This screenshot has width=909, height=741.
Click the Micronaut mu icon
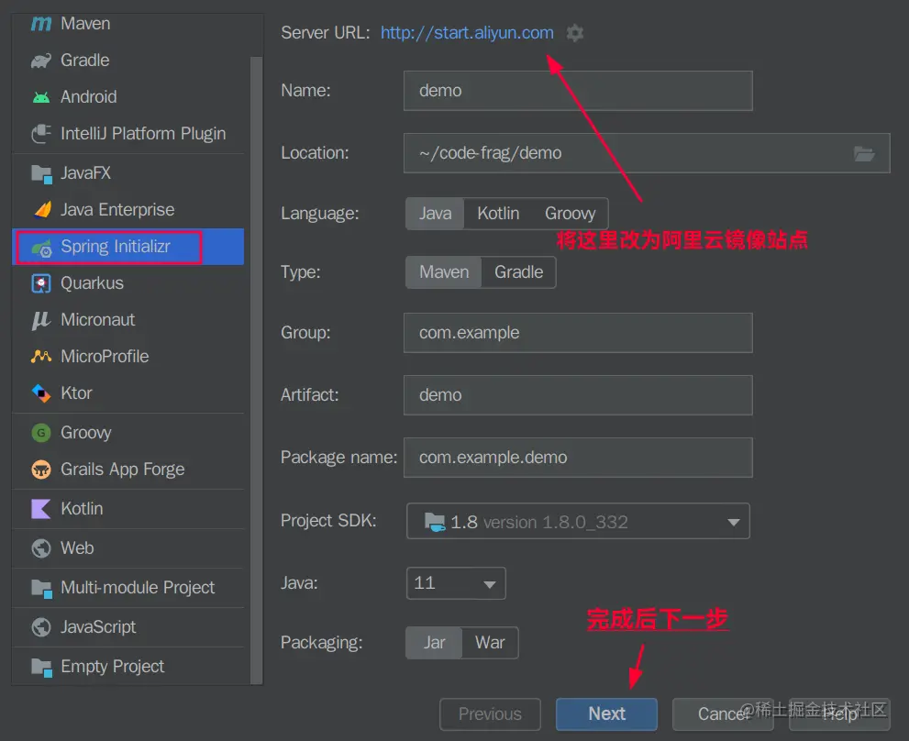click(41, 320)
